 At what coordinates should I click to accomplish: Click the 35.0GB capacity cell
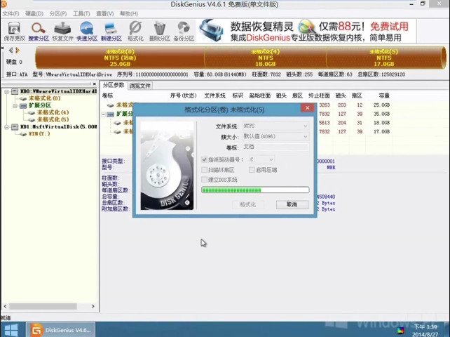click(381, 114)
